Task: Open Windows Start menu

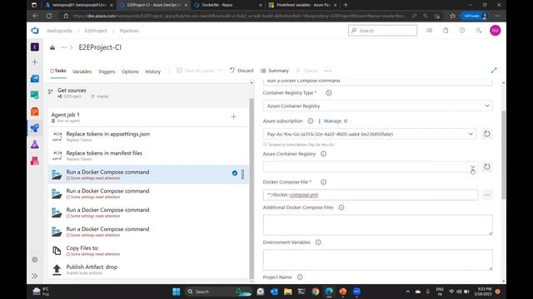Action: [x=176, y=292]
